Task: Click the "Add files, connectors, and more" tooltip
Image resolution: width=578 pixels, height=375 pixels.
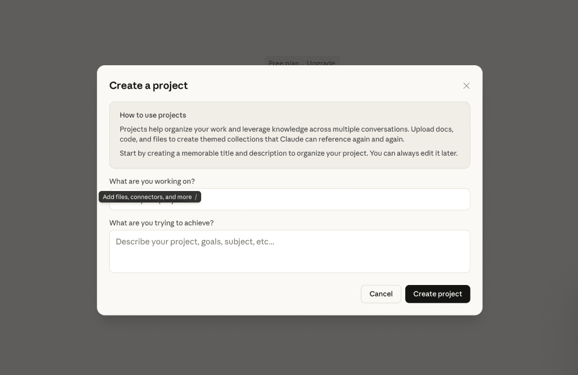Action: coord(147,197)
